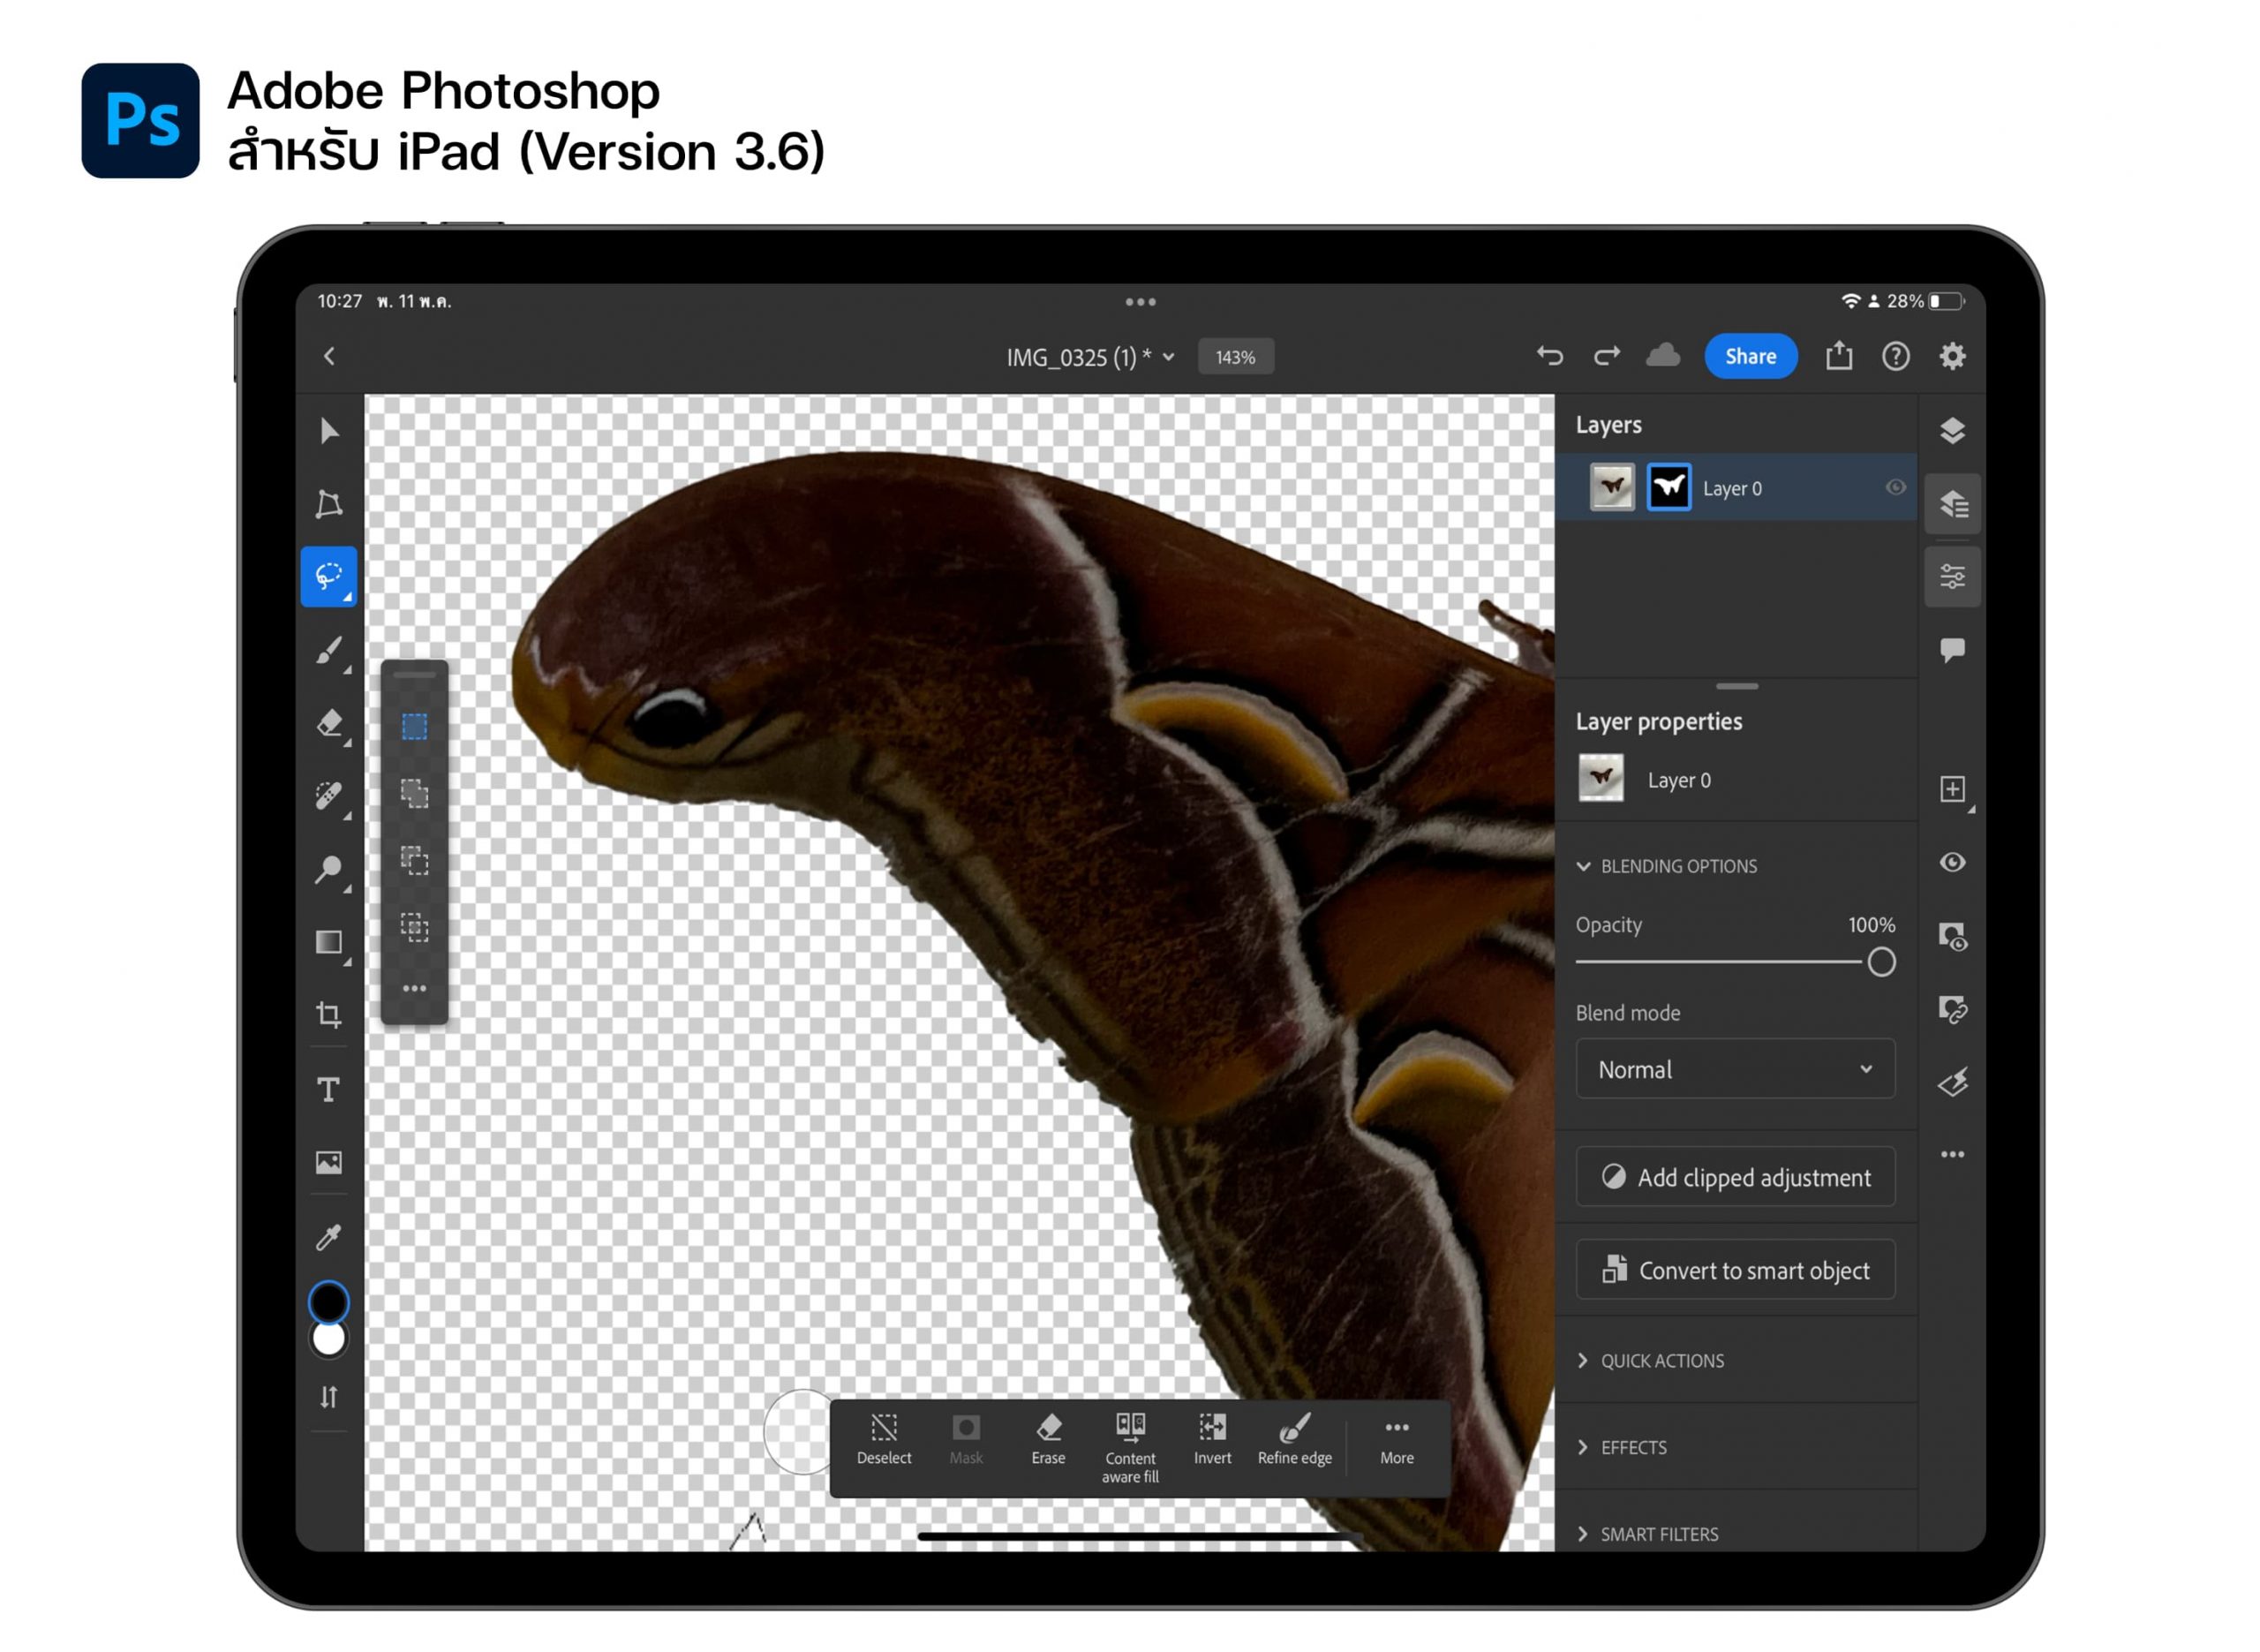2260x1652 pixels.
Task: Select the Lasso tool
Action: (329, 577)
